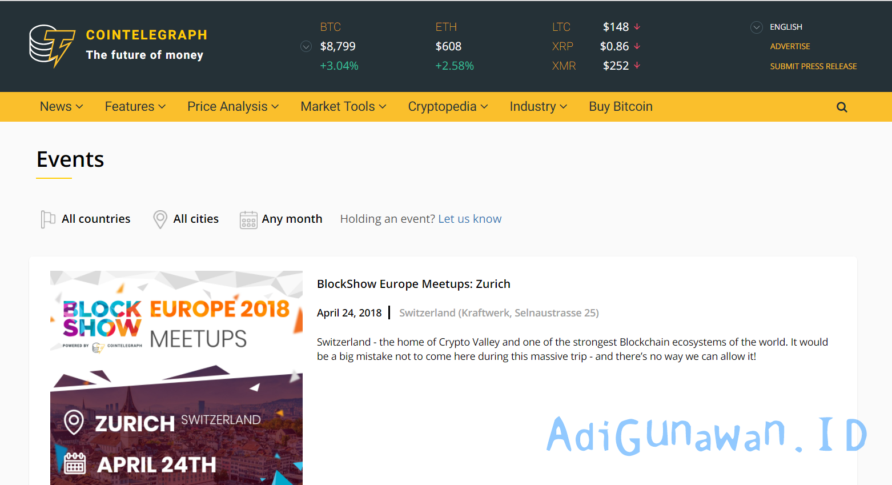Click the XMR price $252
Image resolution: width=892 pixels, height=485 pixels.
coord(616,66)
